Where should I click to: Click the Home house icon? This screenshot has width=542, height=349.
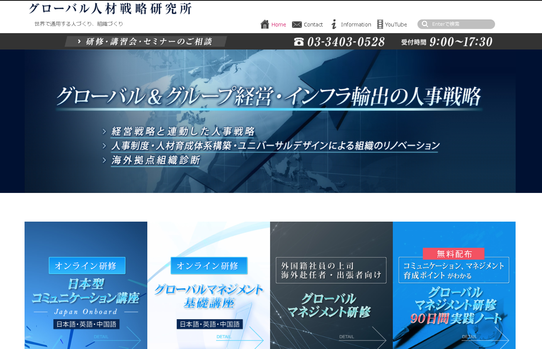tap(264, 24)
